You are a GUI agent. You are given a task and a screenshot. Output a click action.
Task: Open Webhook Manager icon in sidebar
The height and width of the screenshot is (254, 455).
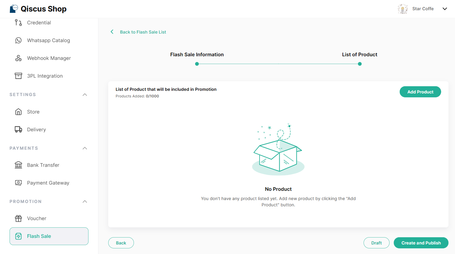(x=18, y=58)
